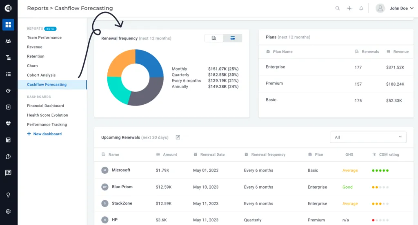Viewport: 418px width, 225px height.
Task: Open the playbook play icon in sidebar
Action: pyautogui.click(x=8, y=107)
